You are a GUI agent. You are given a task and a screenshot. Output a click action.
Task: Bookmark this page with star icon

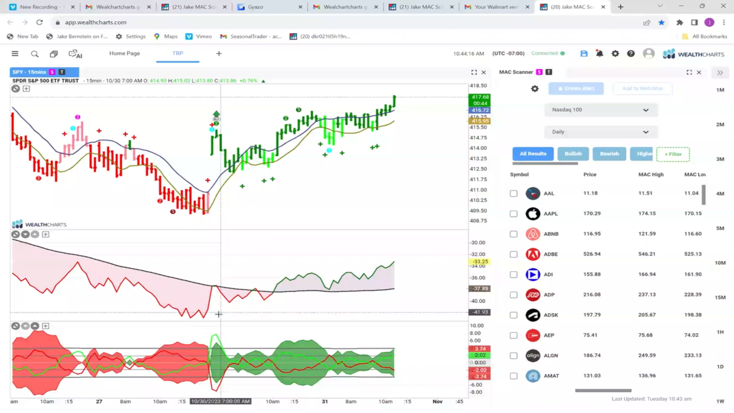click(x=661, y=23)
